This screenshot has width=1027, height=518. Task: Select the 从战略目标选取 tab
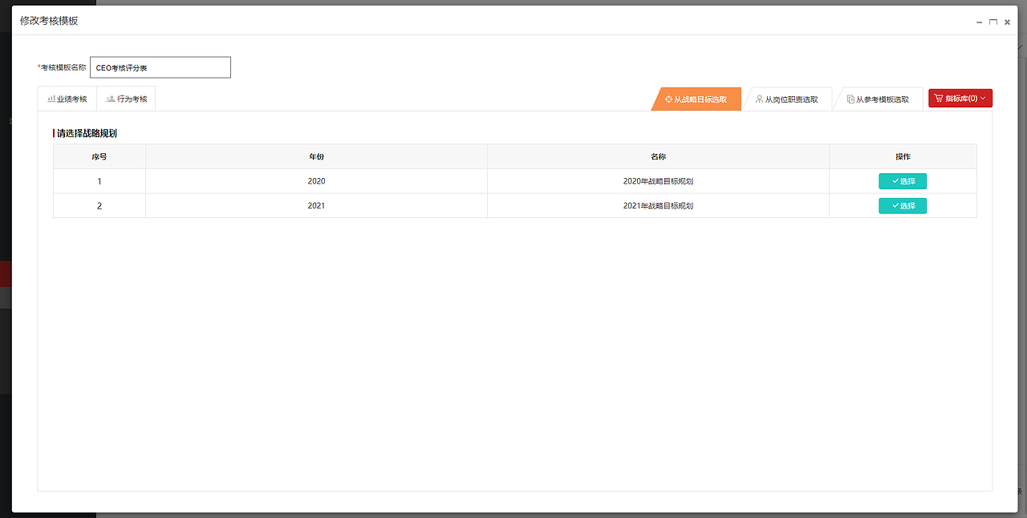click(696, 99)
